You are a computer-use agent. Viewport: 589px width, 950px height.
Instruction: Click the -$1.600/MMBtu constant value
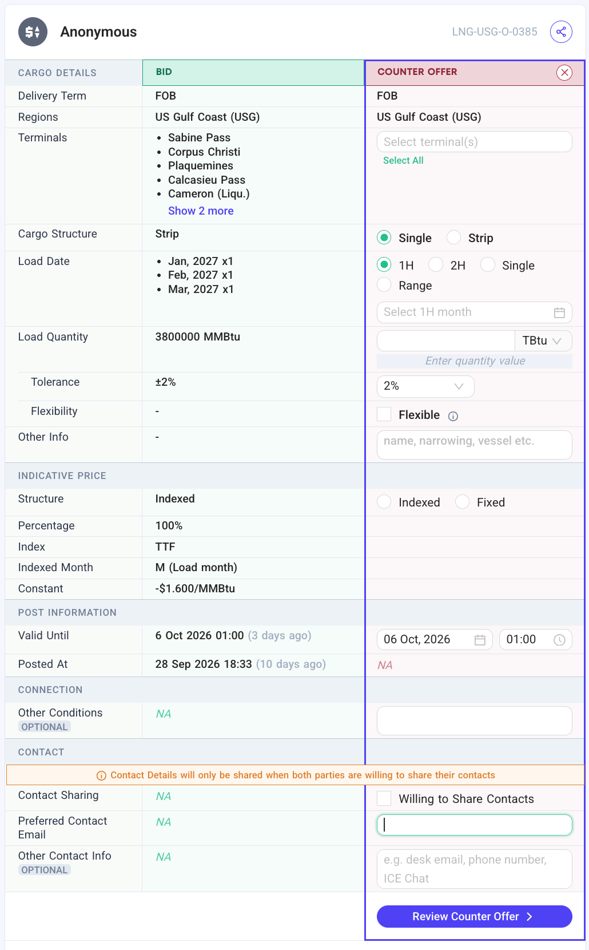195,589
